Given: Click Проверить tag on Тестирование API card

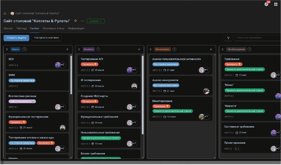Looking at the screenshot, I should coord(89,64).
